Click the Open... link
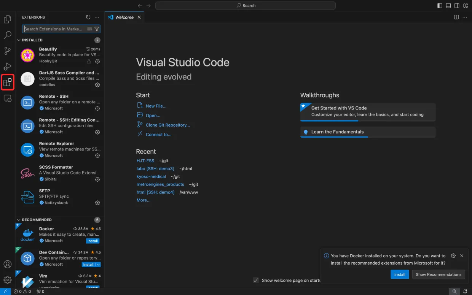Image resolution: width=472 pixels, height=295 pixels. click(x=153, y=116)
